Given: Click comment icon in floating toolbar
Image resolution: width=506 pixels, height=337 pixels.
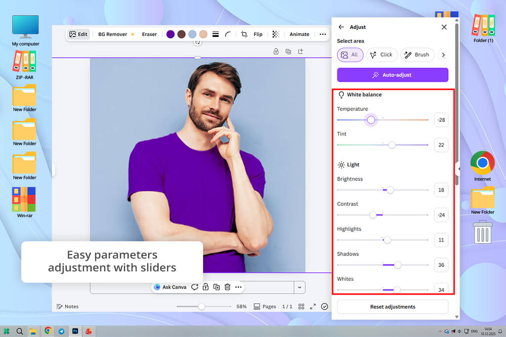Looking at the screenshot, I should tap(195, 287).
